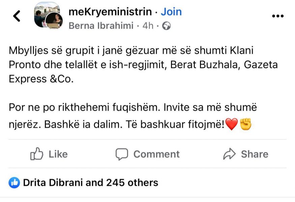Click the 4h post timestamp
The height and width of the screenshot is (202, 295).
(x=148, y=26)
